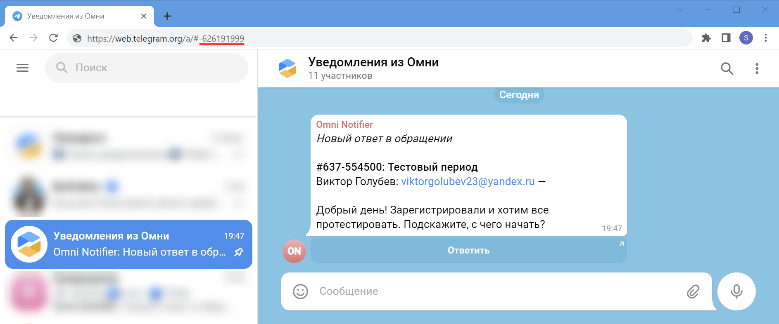The image size is (779, 324).
Task: Click the Omni Notifier sender name
Action: [x=344, y=124]
